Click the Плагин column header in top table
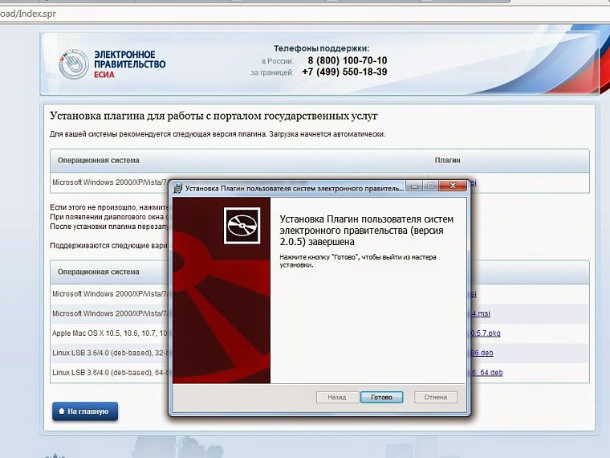Screen dimensions: 610x458 [x=447, y=160]
